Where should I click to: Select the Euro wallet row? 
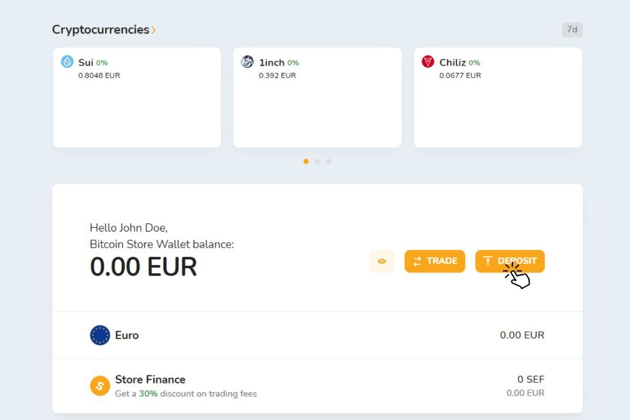[x=317, y=335]
